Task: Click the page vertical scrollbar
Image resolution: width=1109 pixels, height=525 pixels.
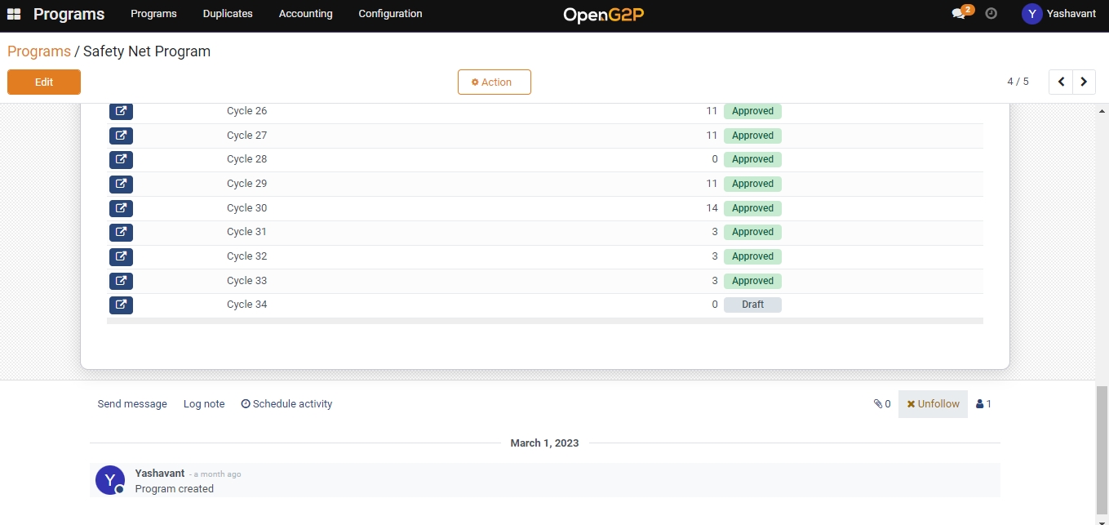Action: (1102, 449)
